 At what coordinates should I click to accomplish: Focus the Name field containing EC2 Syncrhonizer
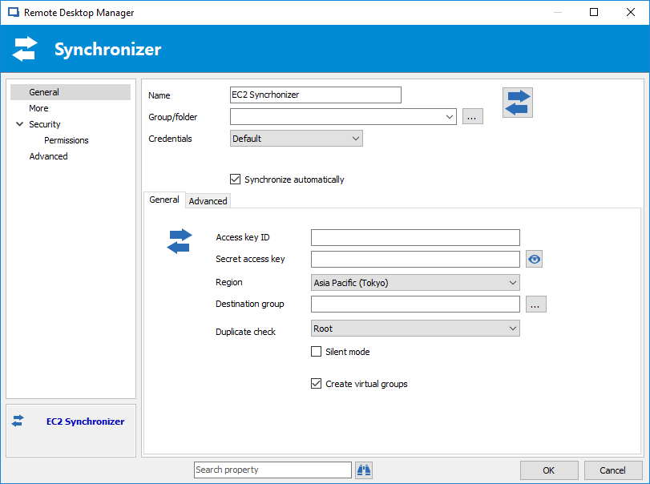coord(316,95)
